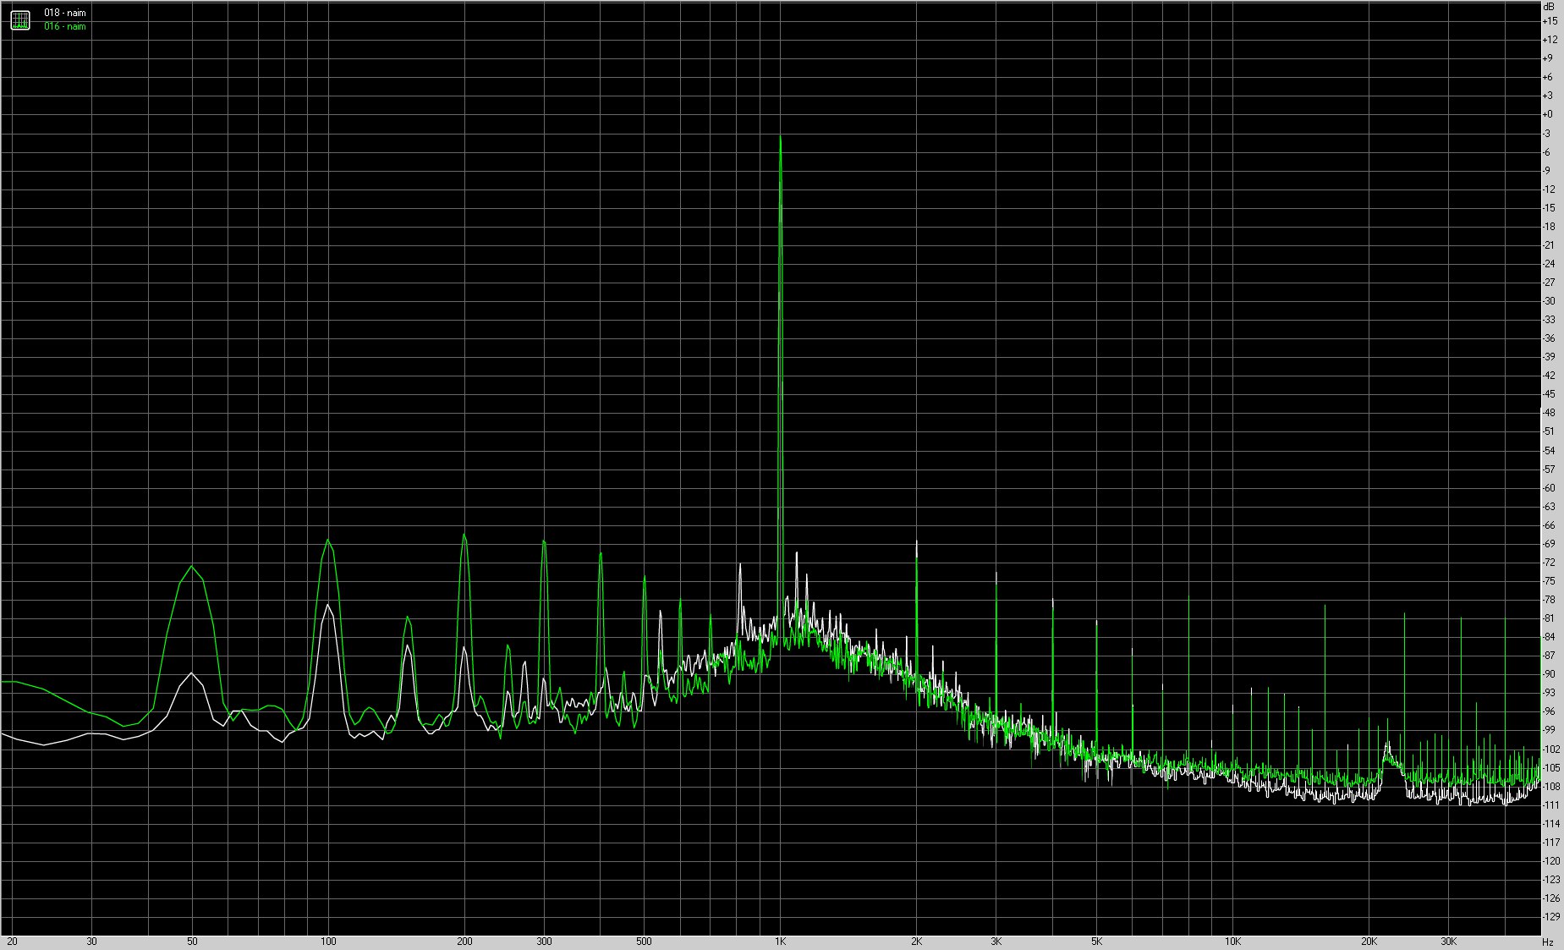Click the 20 Hz frequency axis label

[x=12, y=942]
